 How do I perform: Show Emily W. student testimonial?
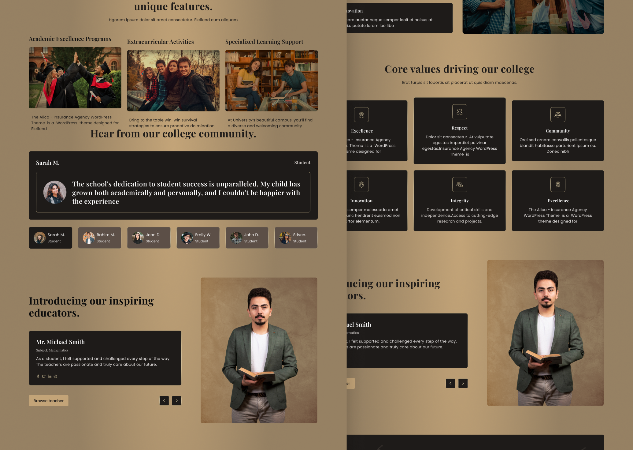point(198,238)
